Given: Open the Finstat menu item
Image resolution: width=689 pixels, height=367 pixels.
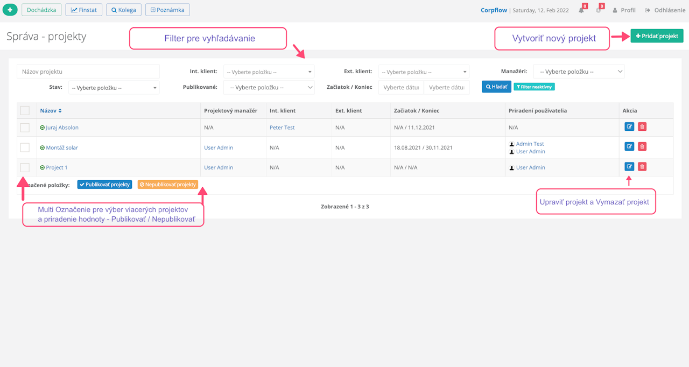Looking at the screenshot, I should coord(83,10).
